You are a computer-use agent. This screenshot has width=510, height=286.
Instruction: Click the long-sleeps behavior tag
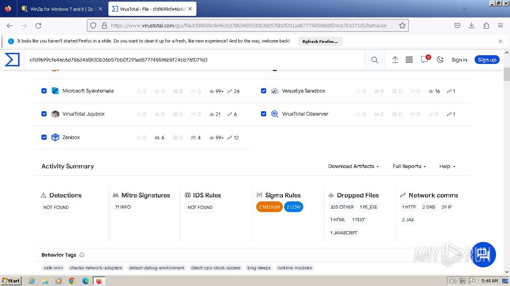point(259,268)
